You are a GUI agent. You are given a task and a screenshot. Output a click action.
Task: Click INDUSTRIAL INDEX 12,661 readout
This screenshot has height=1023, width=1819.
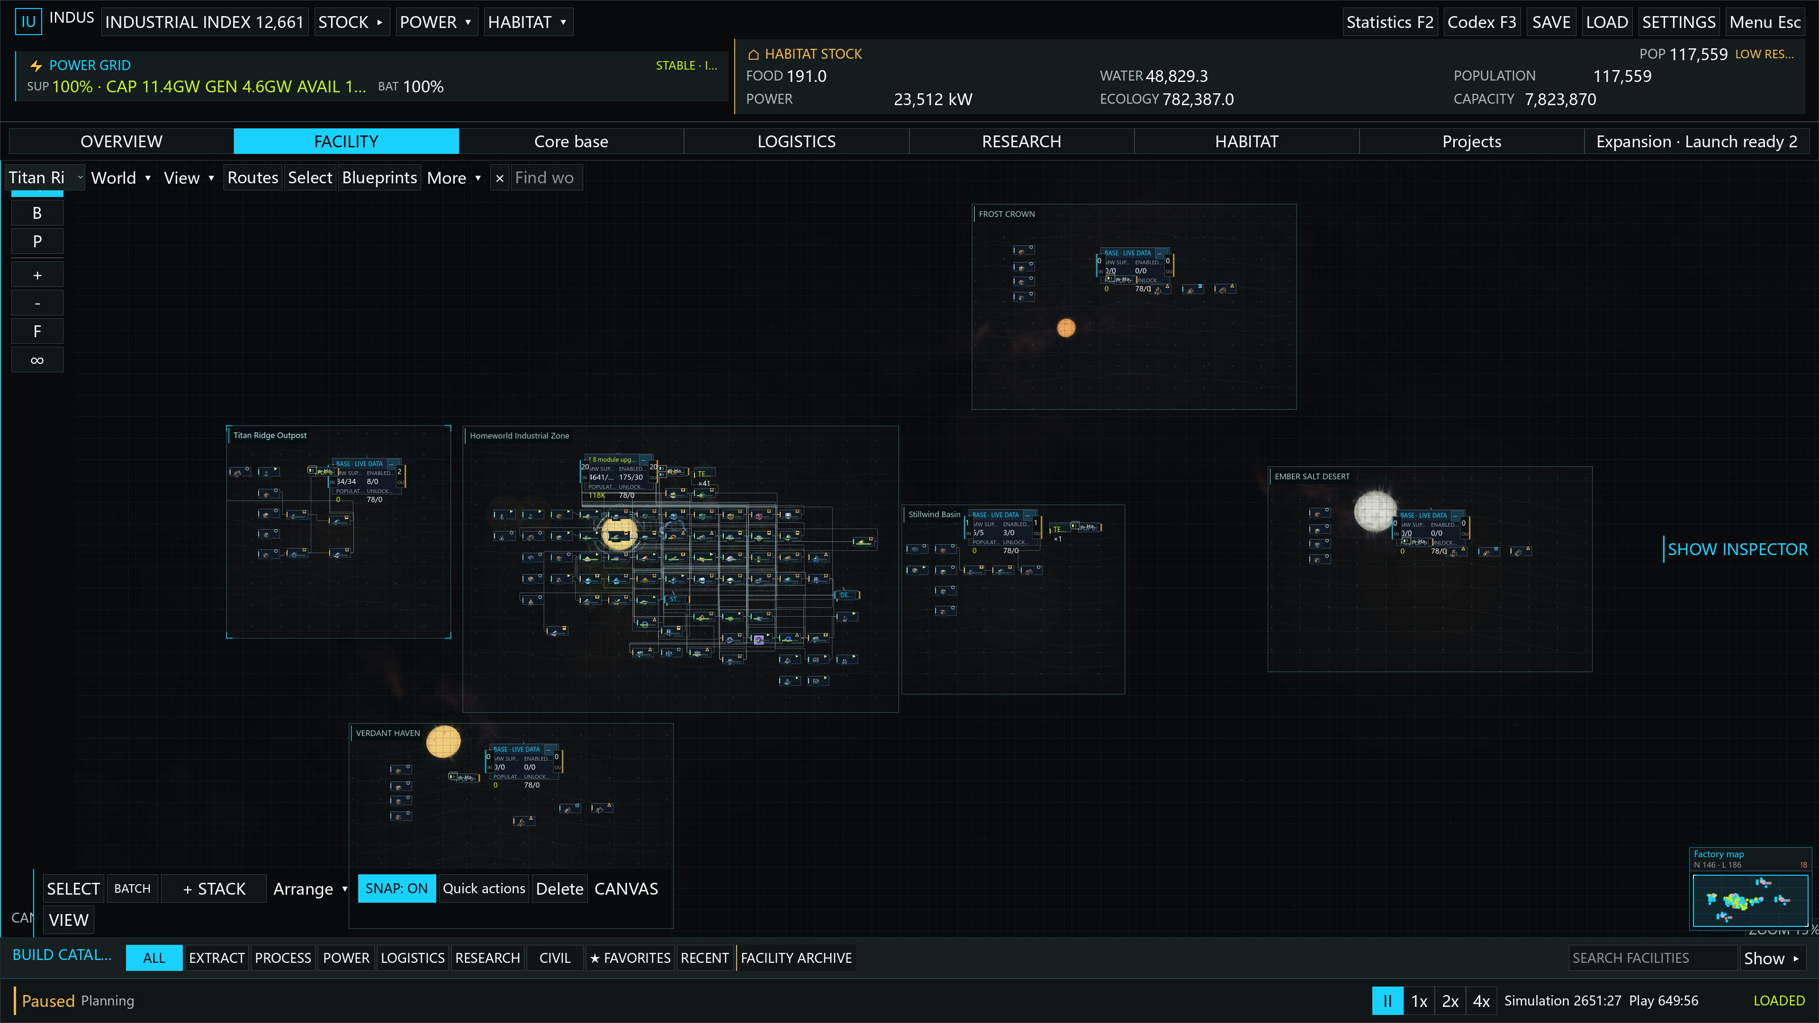click(205, 22)
